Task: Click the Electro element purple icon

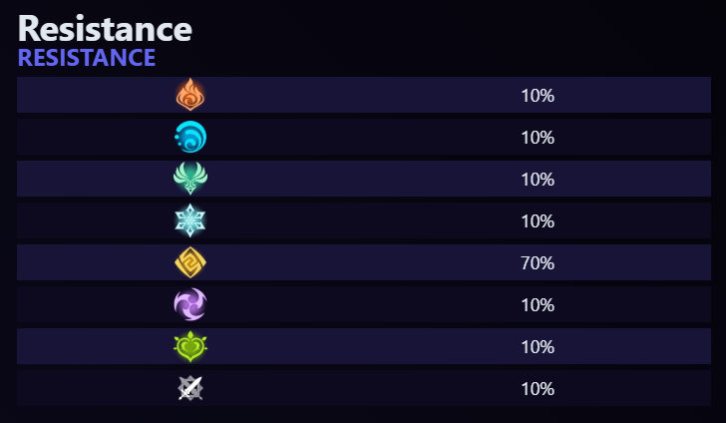Action: tap(189, 304)
